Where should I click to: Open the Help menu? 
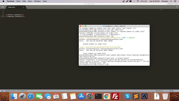coord(45,1)
